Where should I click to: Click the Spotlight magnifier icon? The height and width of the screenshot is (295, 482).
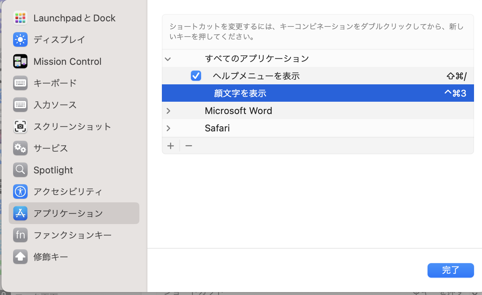point(20,170)
